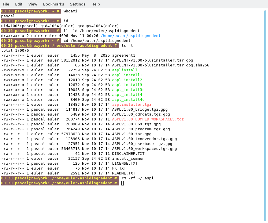Open the View menu
268x223 pixels.
tap(33, 4)
